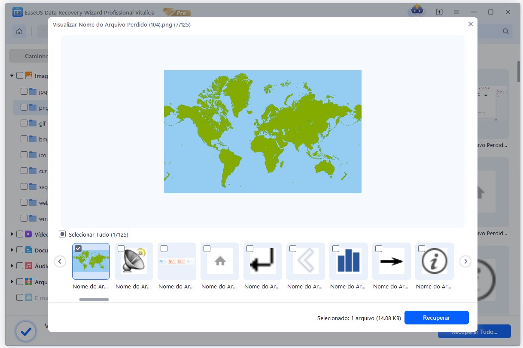This screenshot has width=523, height=348.
Task: Select the info circle thumbnail
Action: pos(435,261)
